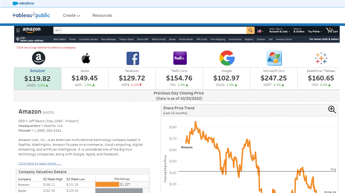Select the Microsoft Windows logo
345x193 pixels.
274,58
